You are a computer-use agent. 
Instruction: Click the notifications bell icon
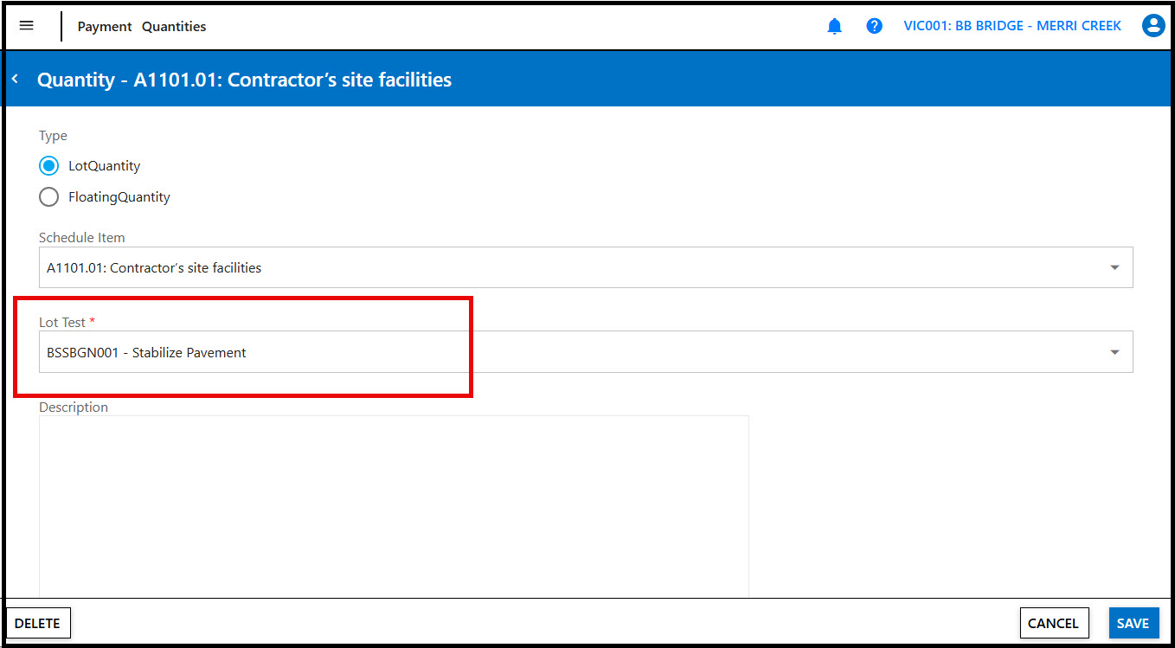coord(834,26)
